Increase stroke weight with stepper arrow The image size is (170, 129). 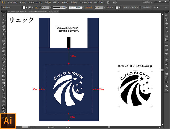[40, 7]
